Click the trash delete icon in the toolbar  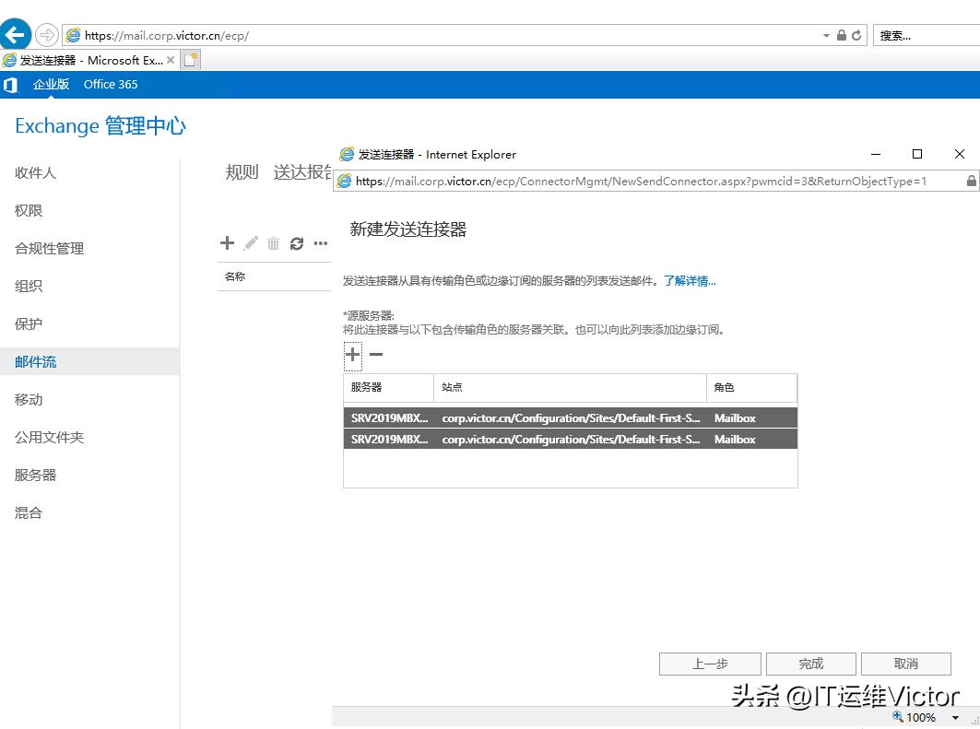[273, 243]
